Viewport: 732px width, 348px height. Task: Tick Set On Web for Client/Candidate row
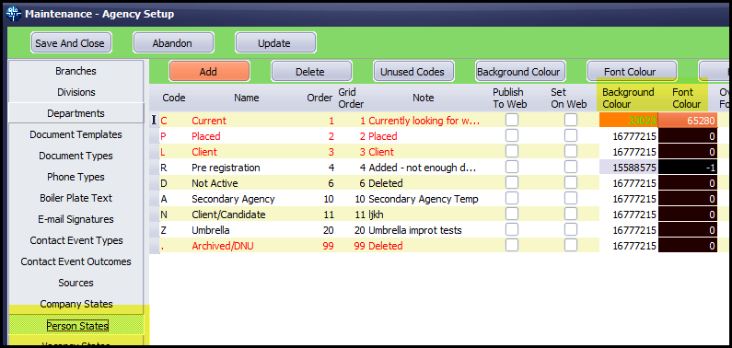pyautogui.click(x=571, y=215)
